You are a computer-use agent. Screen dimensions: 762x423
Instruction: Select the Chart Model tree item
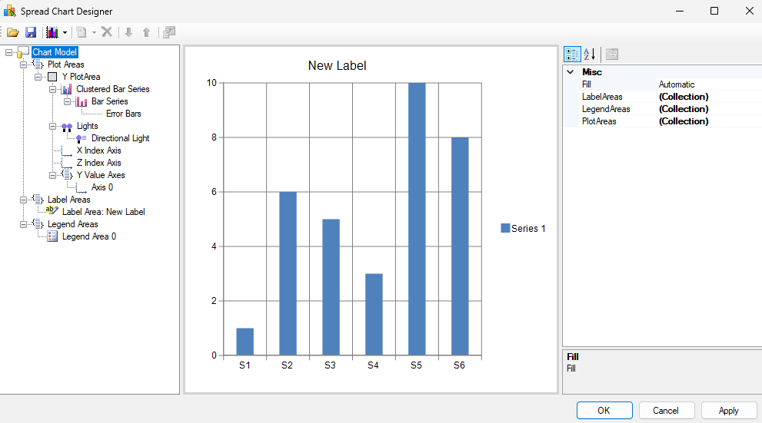click(55, 52)
